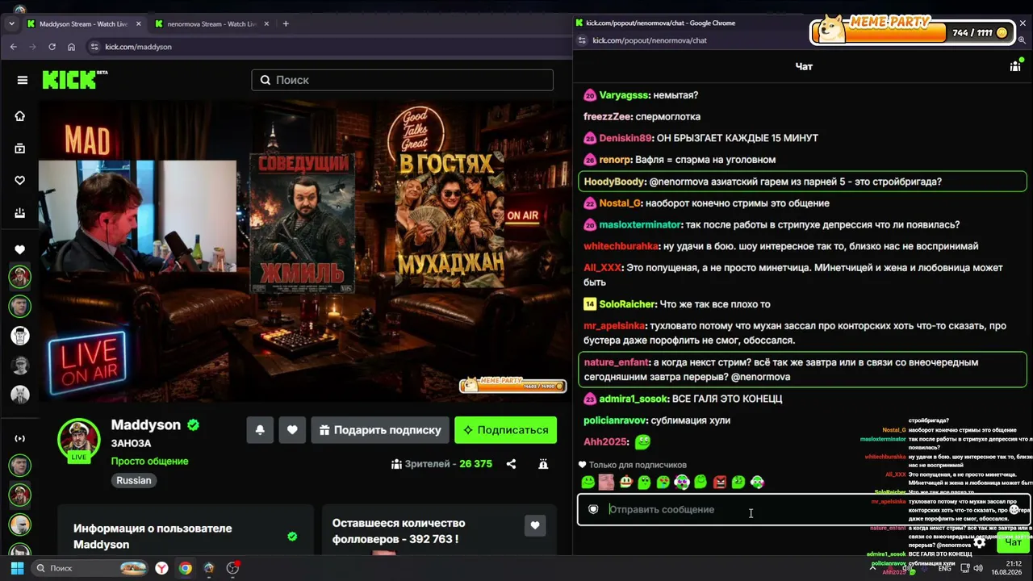Screen dimensions: 1033x581
Task: Reload the Kick page
Action: tap(52, 47)
